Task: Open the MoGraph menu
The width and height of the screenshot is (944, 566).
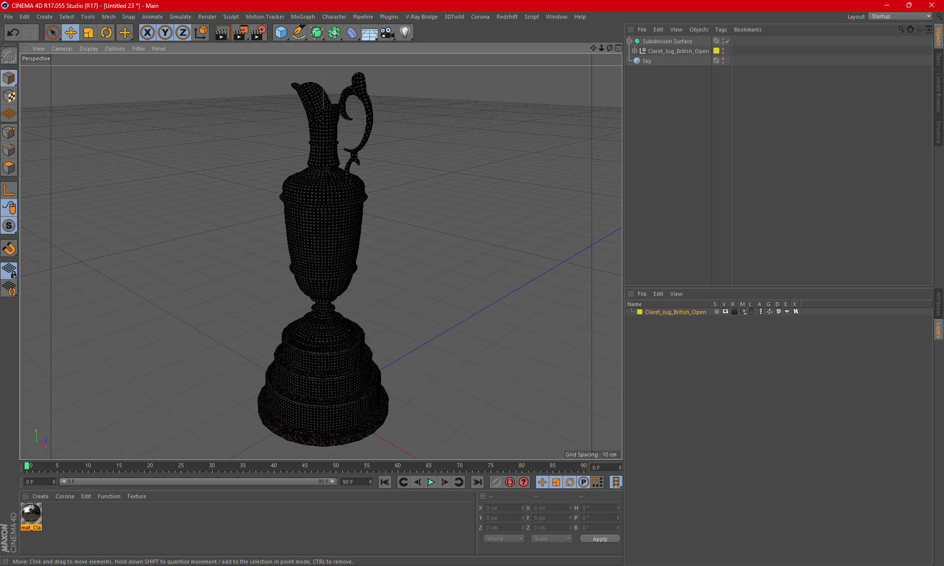Action: click(303, 17)
